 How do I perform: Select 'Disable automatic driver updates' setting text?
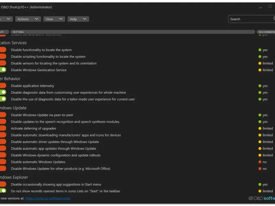click(55, 142)
